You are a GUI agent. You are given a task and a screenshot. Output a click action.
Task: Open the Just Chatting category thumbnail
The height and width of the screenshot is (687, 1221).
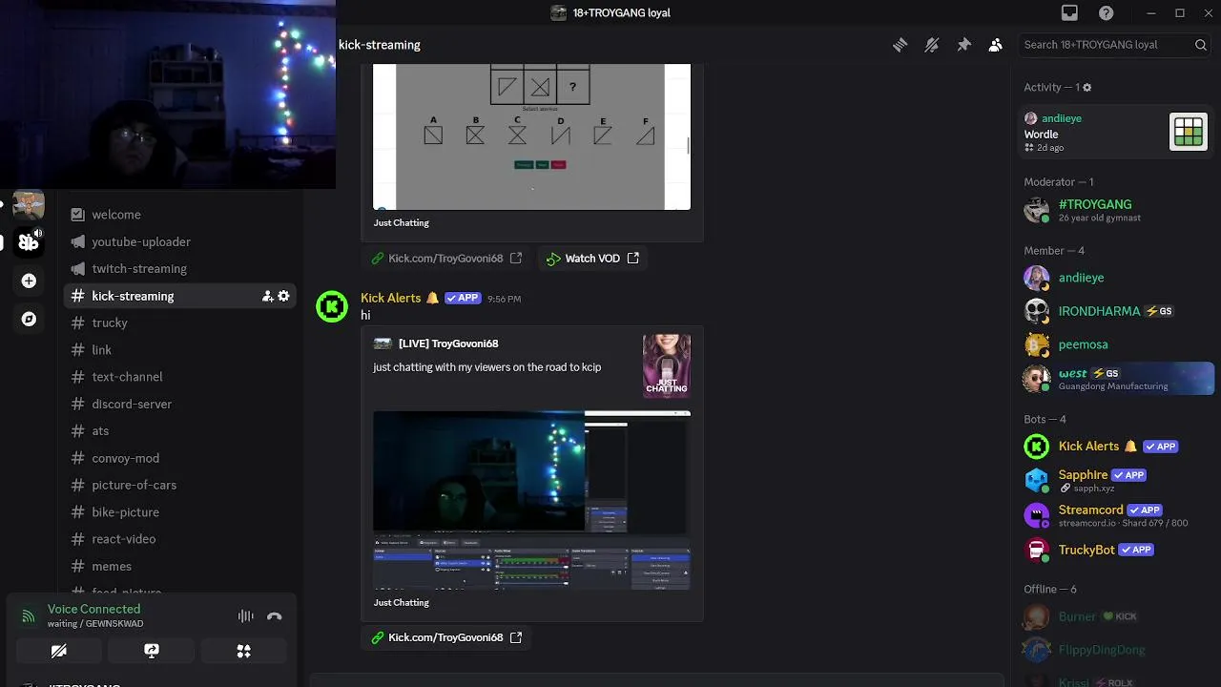tap(667, 365)
